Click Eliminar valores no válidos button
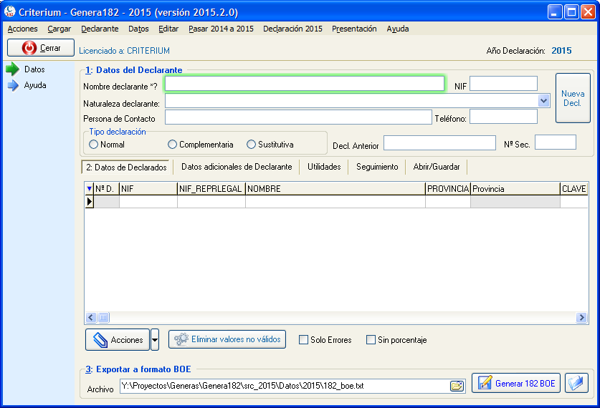Image resolution: width=600 pixels, height=408 pixels. [227, 339]
